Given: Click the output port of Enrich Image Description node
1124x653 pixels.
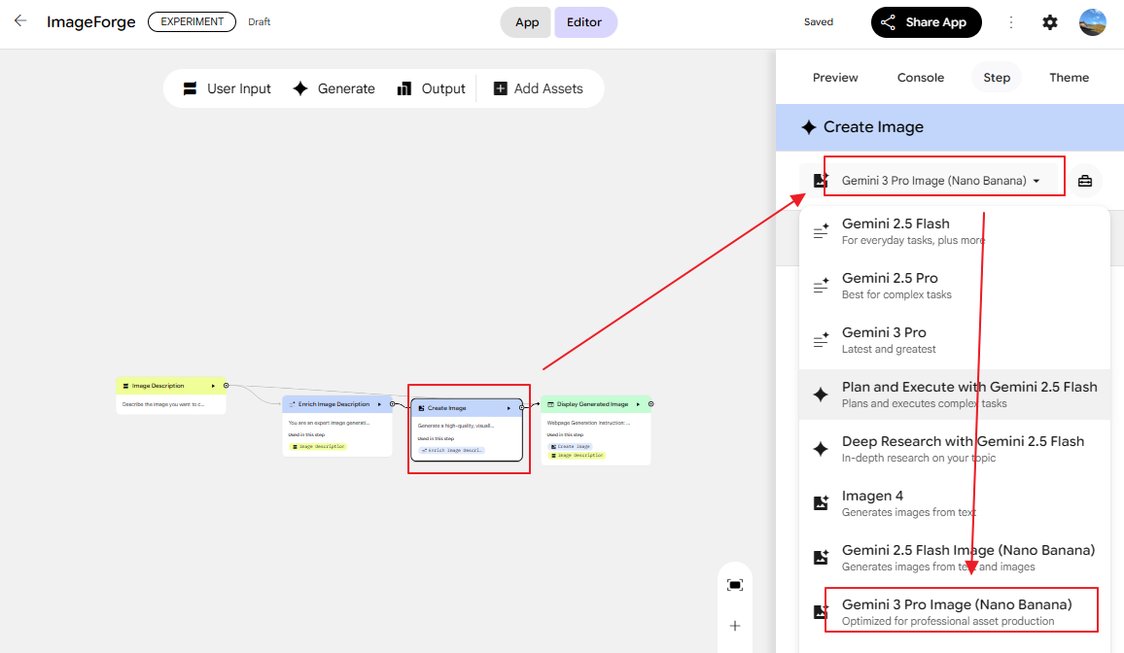Looking at the screenshot, I should click(x=392, y=404).
